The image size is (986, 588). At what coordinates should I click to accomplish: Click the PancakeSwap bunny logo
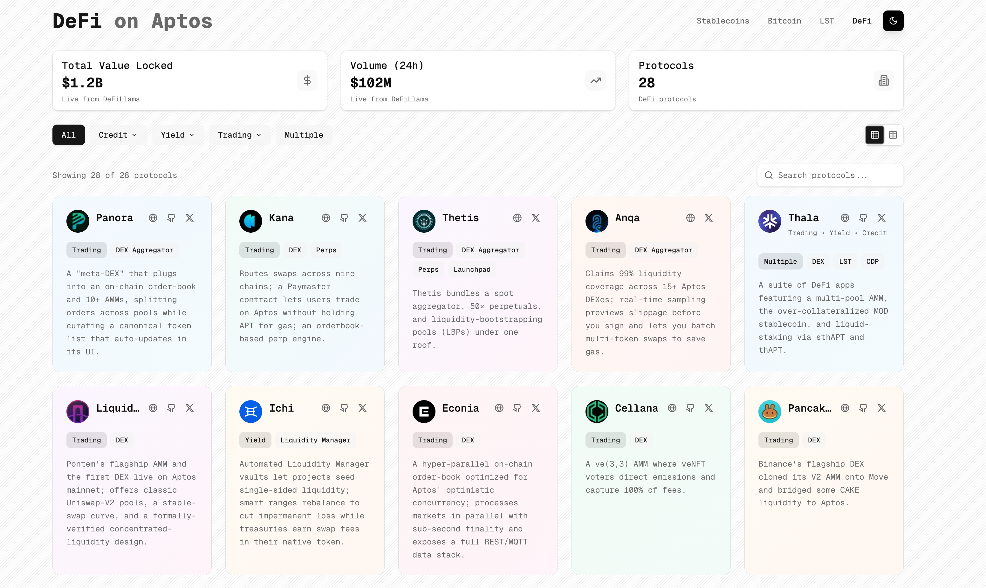point(769,411)
